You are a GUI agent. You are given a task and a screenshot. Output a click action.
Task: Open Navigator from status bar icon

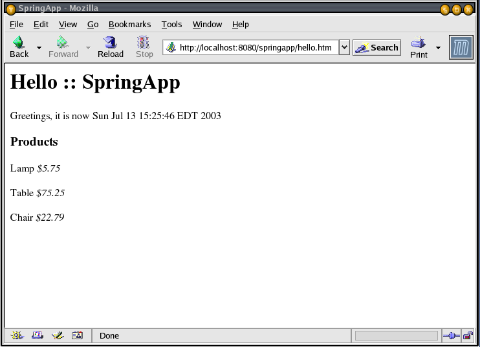click(17, 335)
